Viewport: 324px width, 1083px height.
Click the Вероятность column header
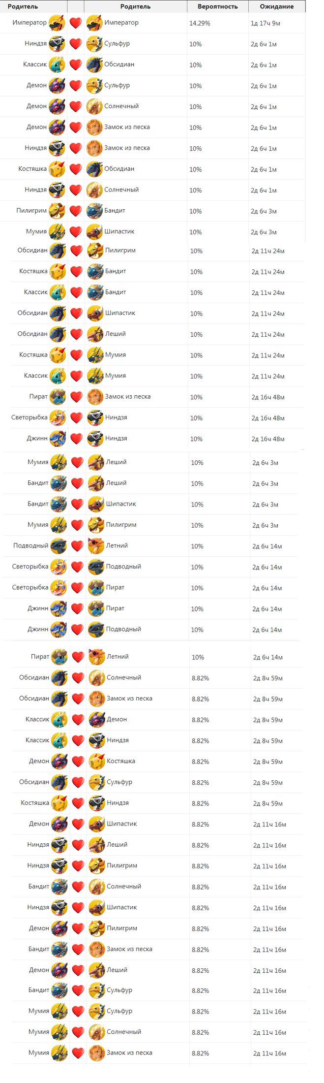(x=217, y=7)
